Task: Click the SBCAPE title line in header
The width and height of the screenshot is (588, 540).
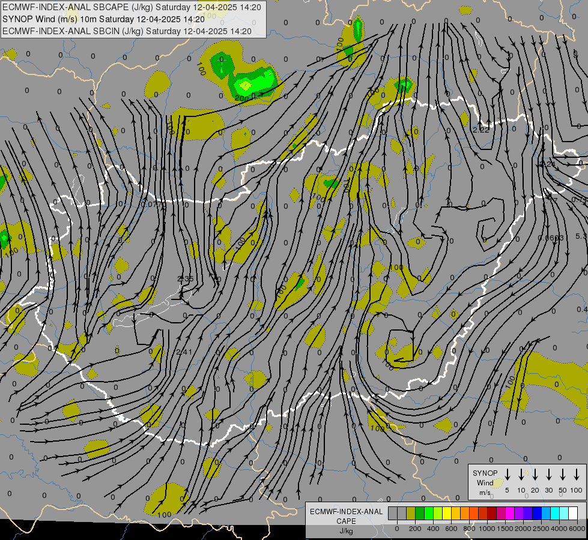Action: point(132,7)
